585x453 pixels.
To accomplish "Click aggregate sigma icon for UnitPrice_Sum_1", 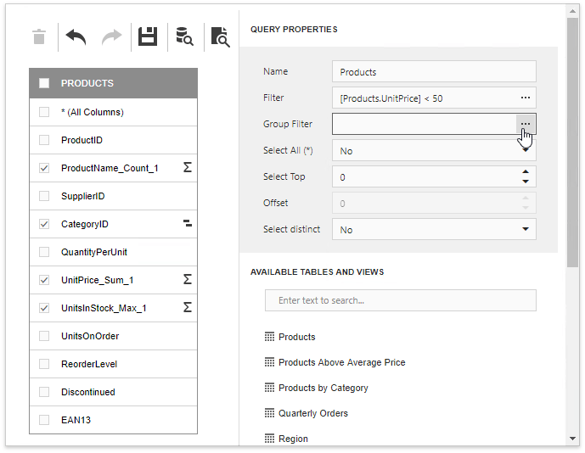I will [188, 279].
